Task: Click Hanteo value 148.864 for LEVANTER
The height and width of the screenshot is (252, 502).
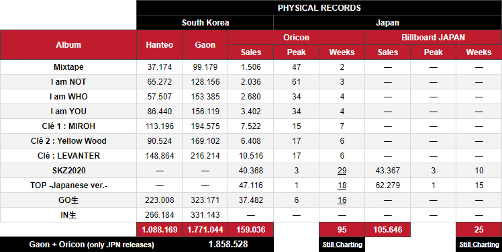Action: (160, 156)
